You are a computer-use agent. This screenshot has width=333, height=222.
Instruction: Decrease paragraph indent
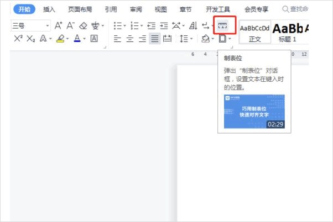[152, 26]
